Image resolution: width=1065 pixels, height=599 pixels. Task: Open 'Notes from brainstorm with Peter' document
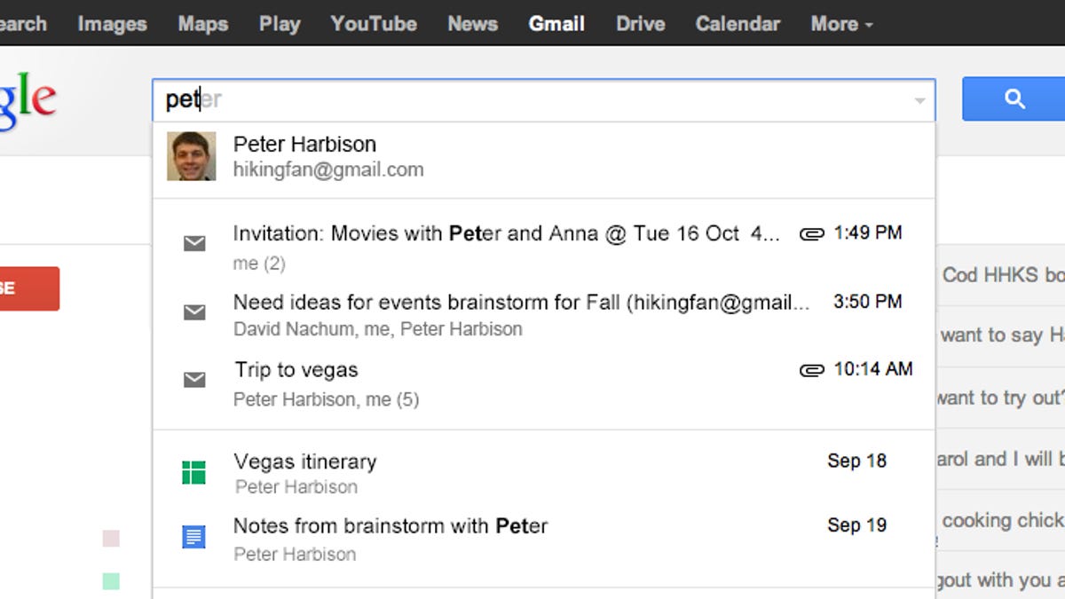[x=390, y=526]
